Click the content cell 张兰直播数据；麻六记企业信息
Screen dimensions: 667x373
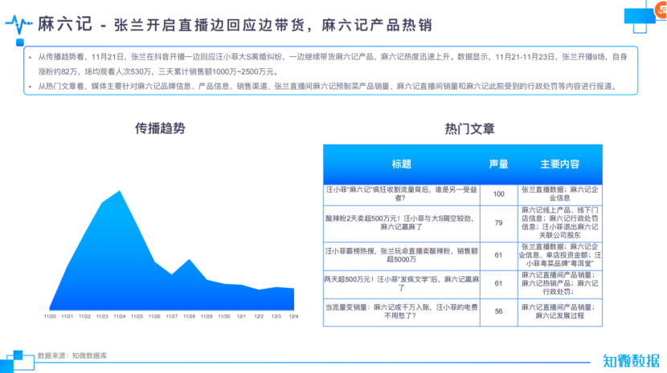560,194
